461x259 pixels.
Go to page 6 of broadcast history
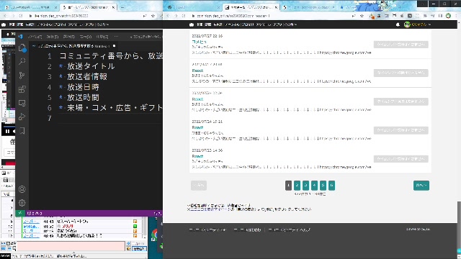pos(331,186)
